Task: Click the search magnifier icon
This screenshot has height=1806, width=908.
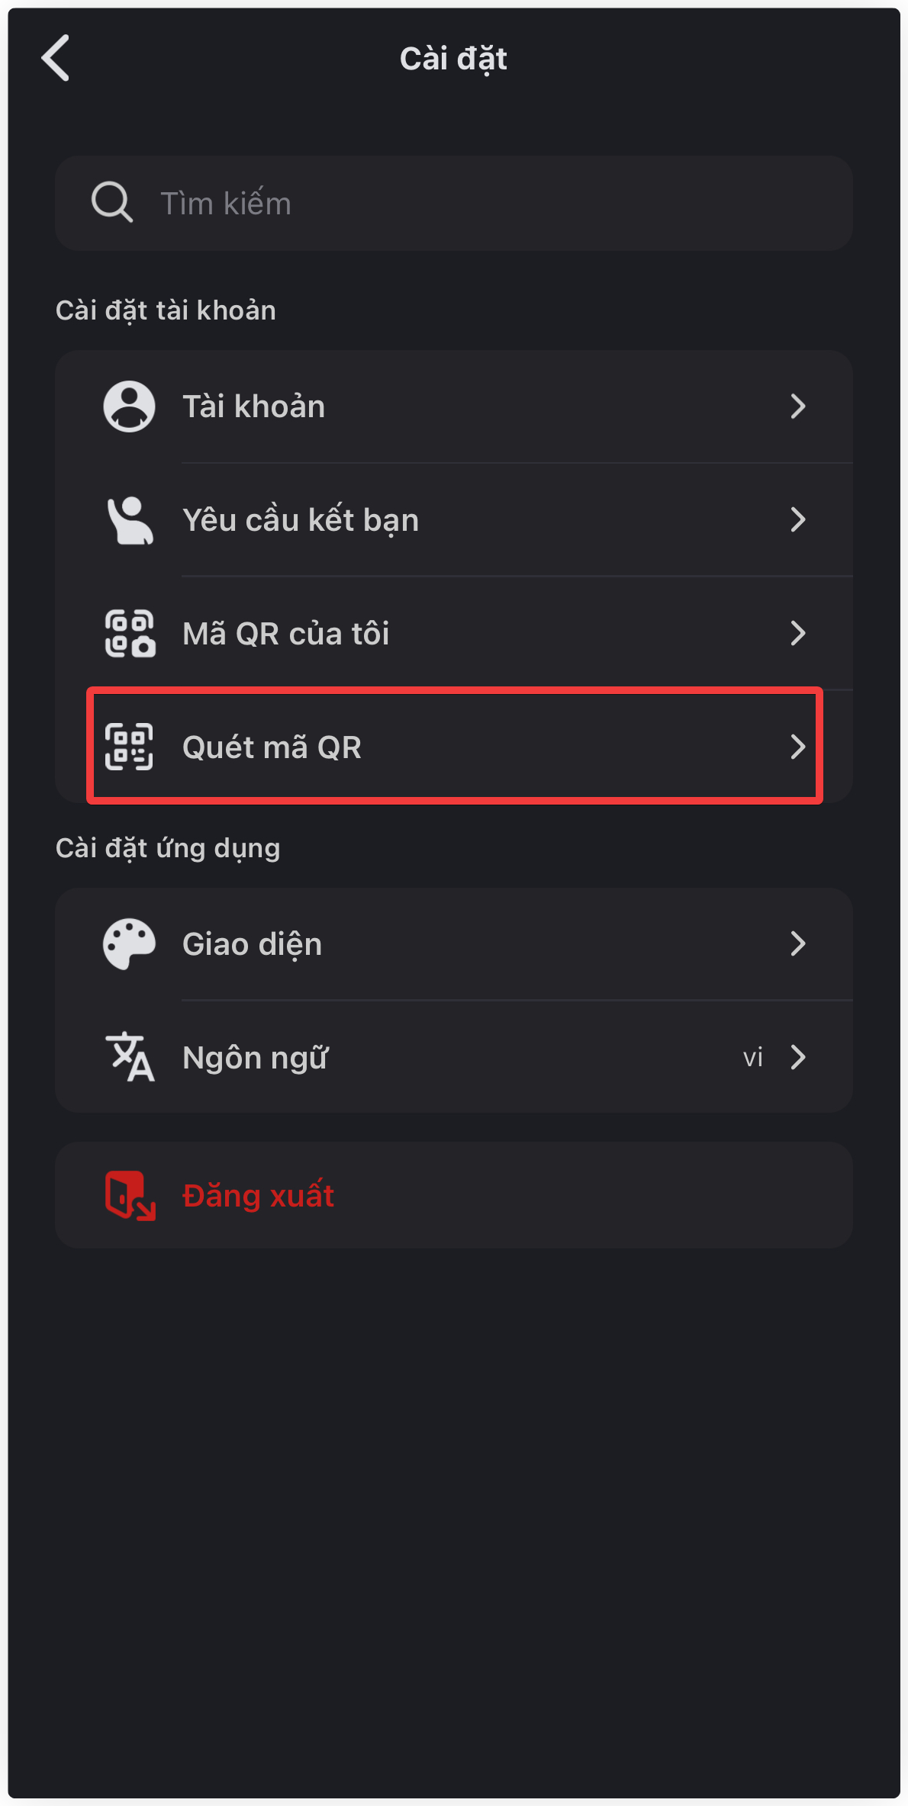Action: click(x=112, y=203)
